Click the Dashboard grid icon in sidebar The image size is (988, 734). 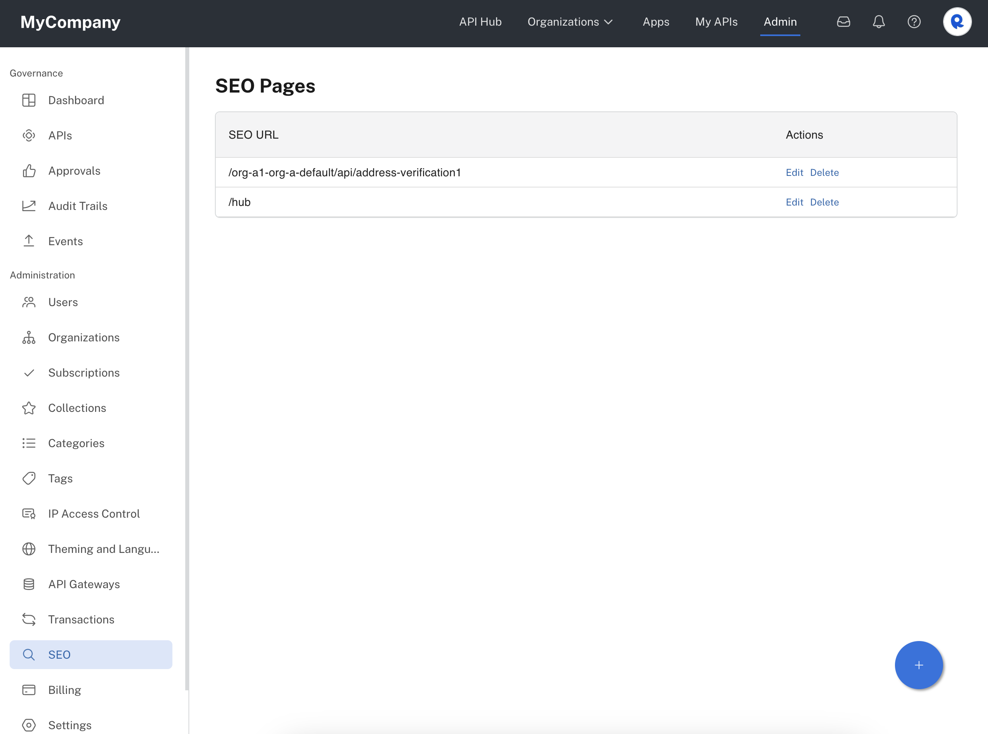29,101
